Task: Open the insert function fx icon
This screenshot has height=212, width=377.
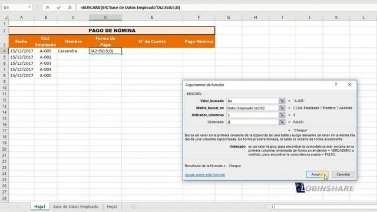Action: [70, 8]
